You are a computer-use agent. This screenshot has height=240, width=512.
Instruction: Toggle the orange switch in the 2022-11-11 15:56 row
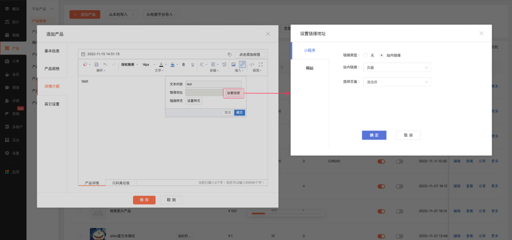[381, 161]
